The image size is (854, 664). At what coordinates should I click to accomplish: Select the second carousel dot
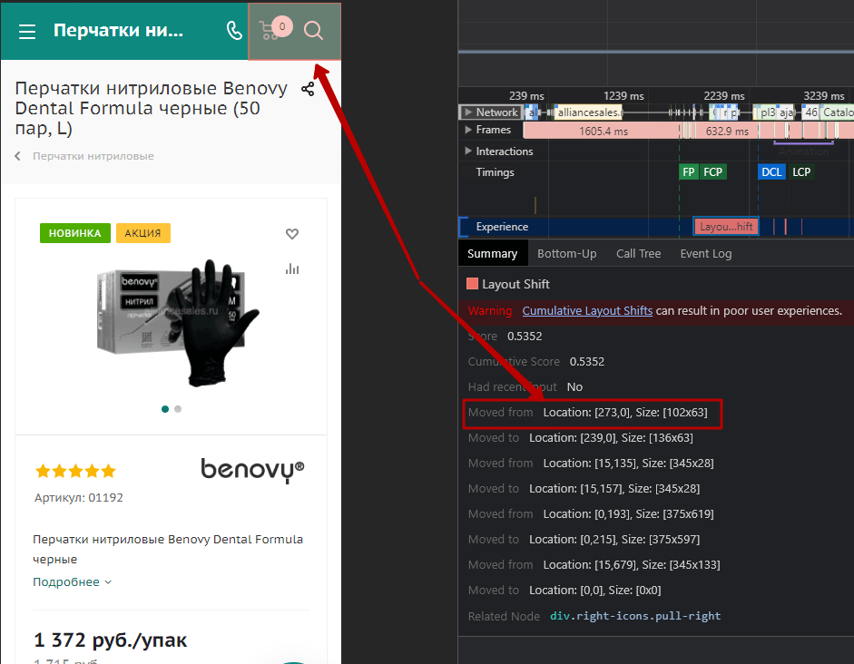click(178, 409)
